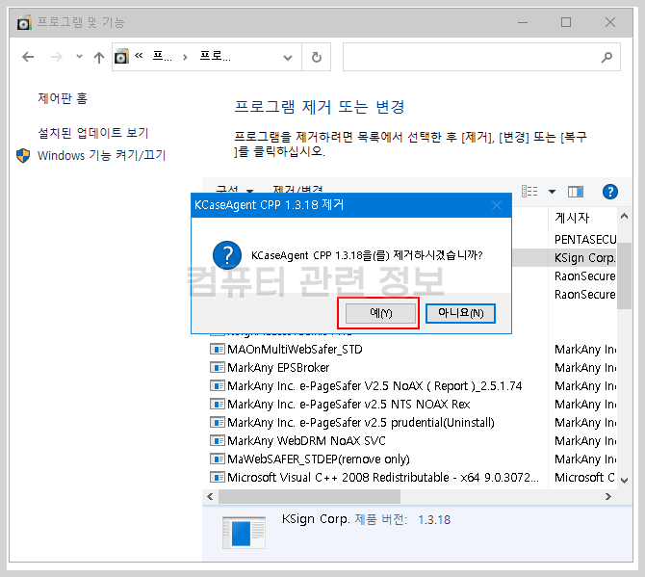Select Microsoft Visual C++ 2008 Redistributable entry
This screenshot has height=577, width=645.
click(383, 478)
